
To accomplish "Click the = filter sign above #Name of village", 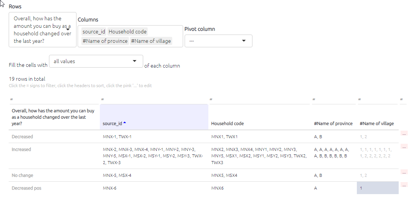I will pyautogui.click(x=359, y=99).
